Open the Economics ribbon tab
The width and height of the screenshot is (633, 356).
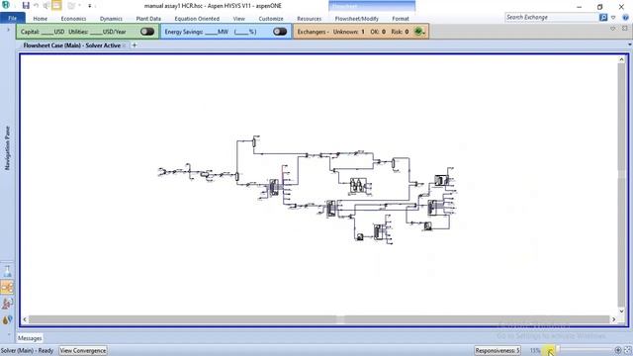[x=73, y=19]
